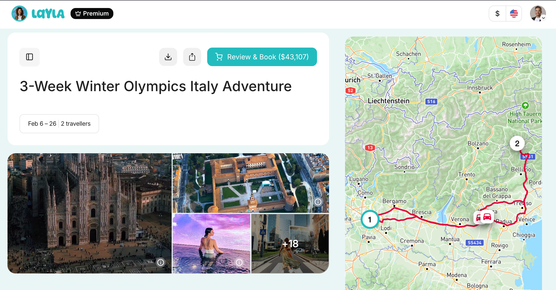This screenshot has width=556, height=290.
Task: Select the dollar currency switcher
Action: point(497,14)
